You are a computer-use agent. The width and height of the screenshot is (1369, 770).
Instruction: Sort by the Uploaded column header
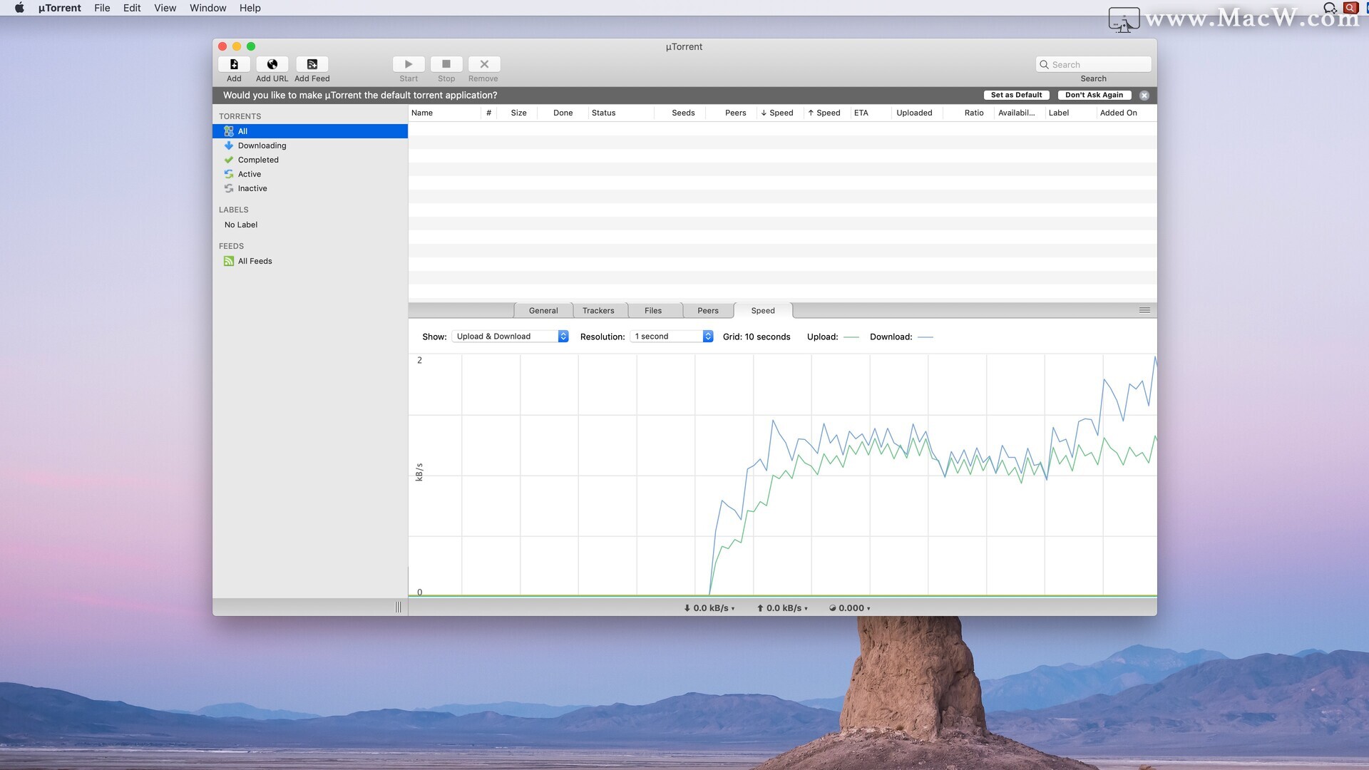coord(917,113)
